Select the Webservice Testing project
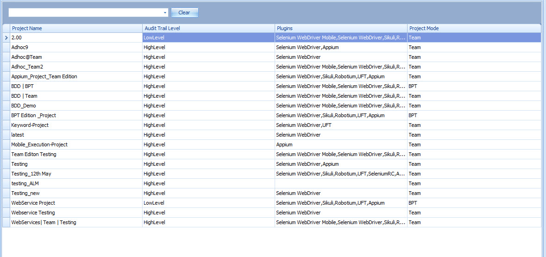546x257 pixels. point(76,213)
